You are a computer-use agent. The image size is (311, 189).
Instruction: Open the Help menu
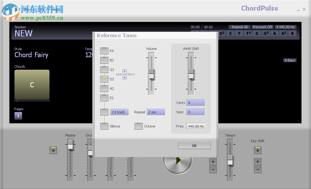click(55, 9)
